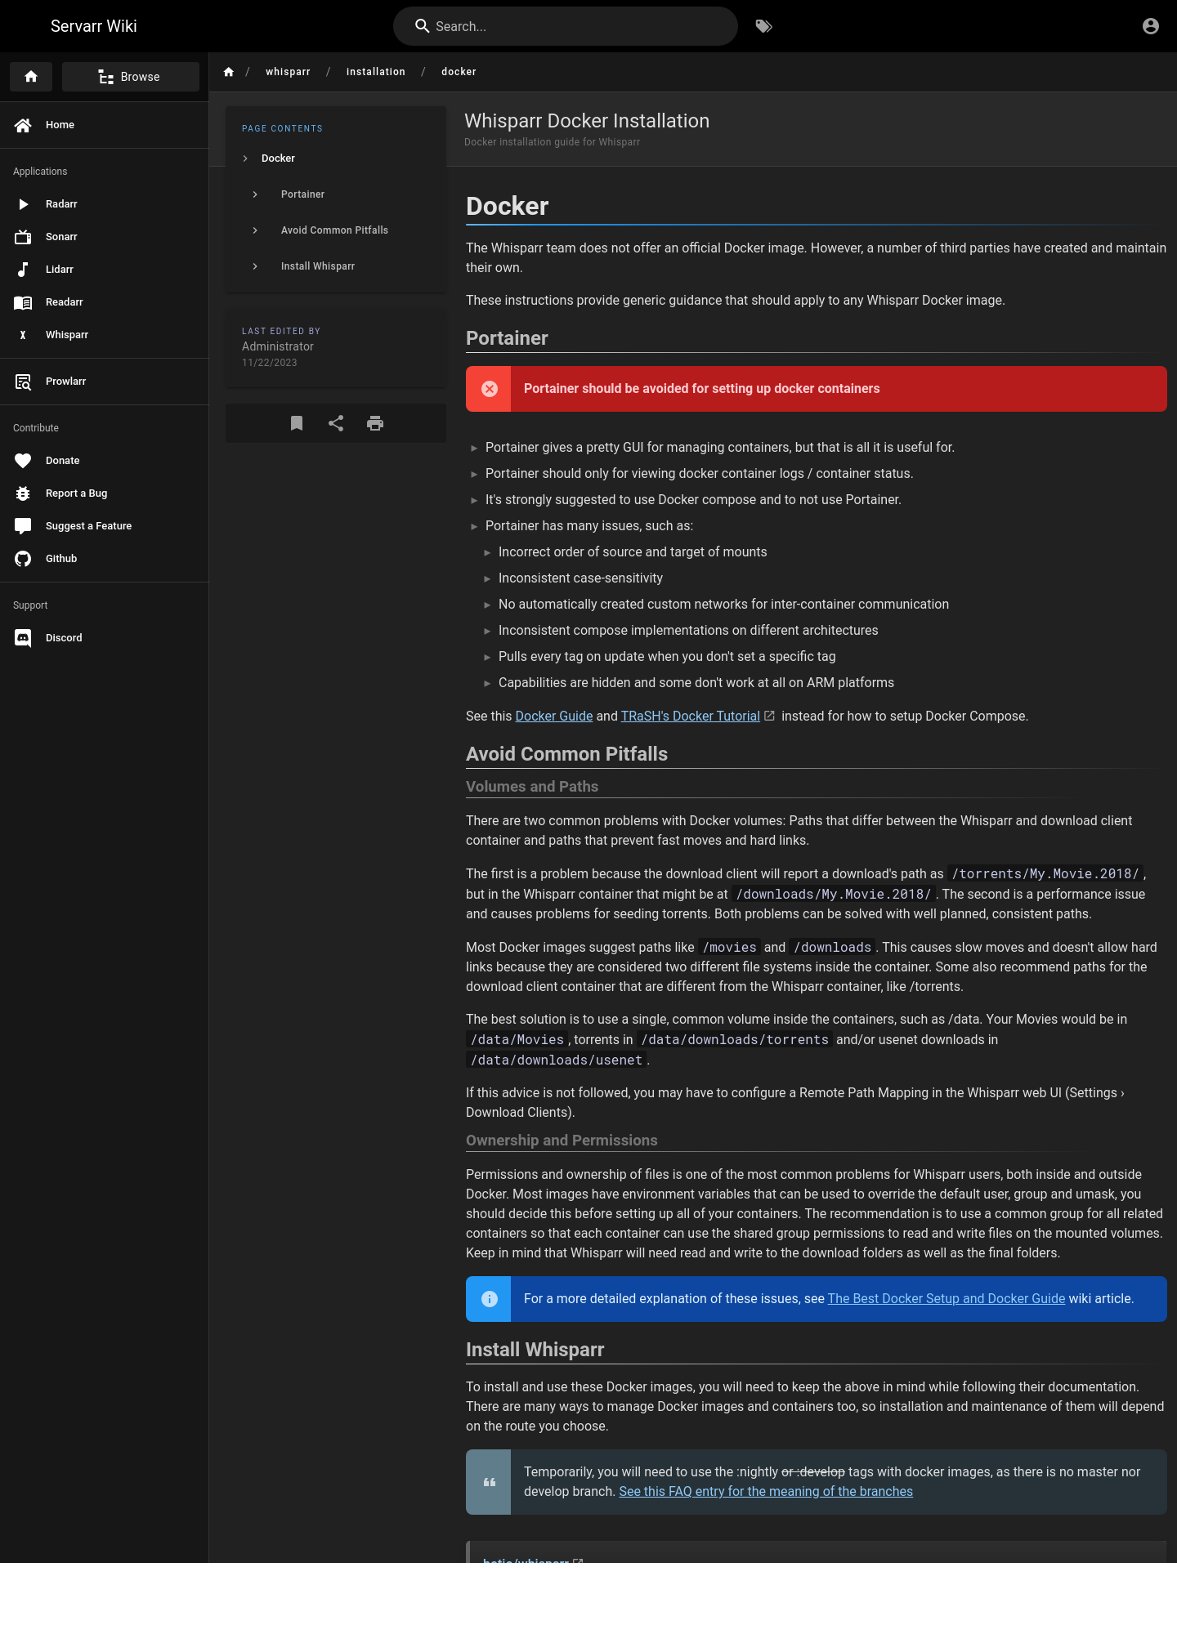Open TRaSH's Docker Tutorial link
1177x1634 pixels.
(691, 717)
